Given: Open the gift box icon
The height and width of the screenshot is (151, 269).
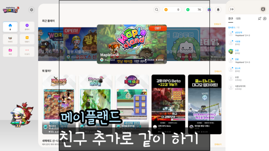Looking at the screenshot, I should click(x=209, y=10).
